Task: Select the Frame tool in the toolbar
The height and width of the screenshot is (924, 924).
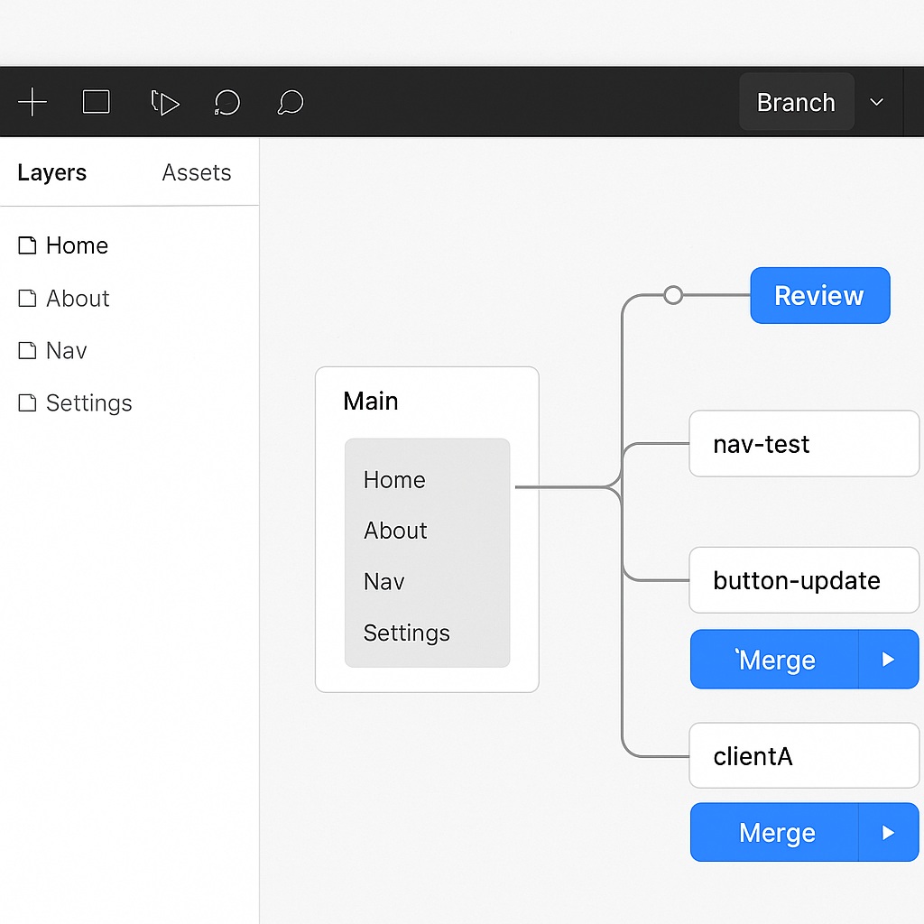Action: 96,101
